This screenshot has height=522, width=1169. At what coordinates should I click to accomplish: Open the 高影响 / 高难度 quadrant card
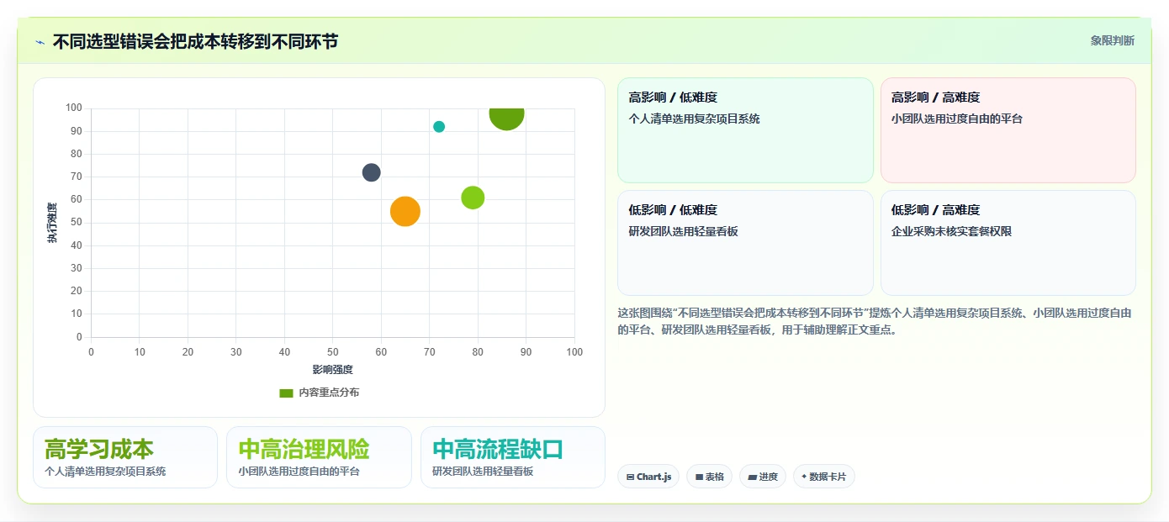(1008, 130)
